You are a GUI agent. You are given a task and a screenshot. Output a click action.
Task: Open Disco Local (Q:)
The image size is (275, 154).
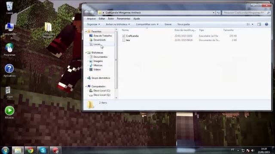click(102, 95)
